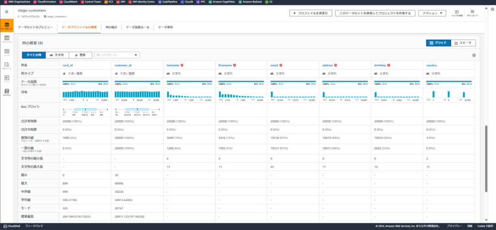Switch to データセットのプレビュー tab
The image size is (496, 230).
click(x=35, y=28)
